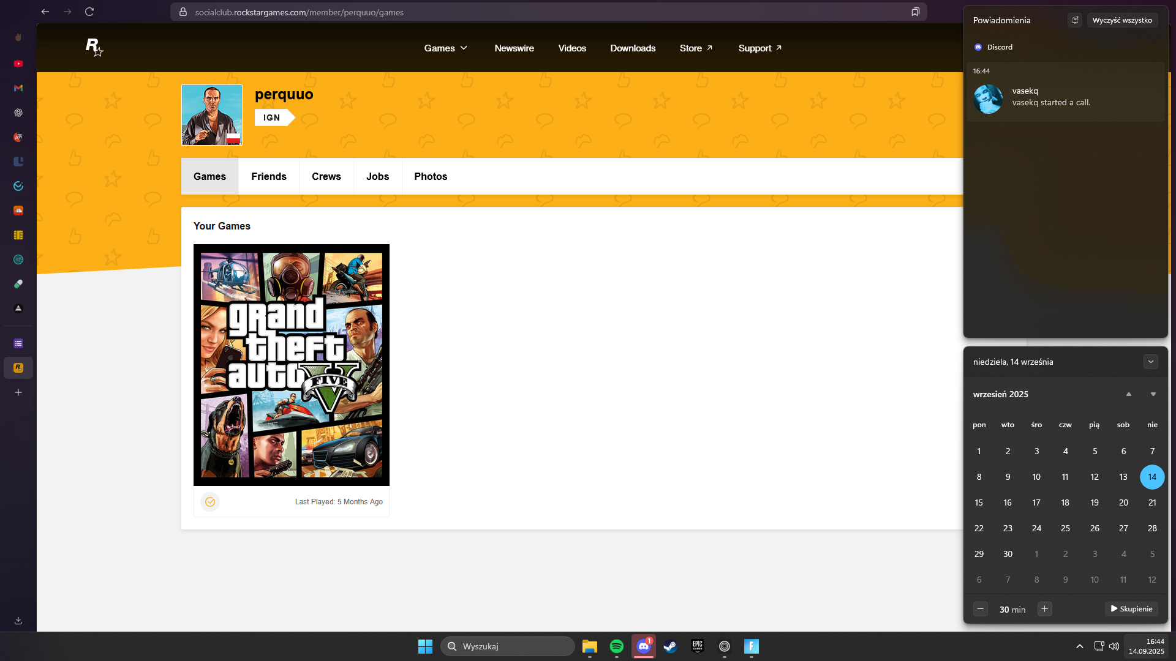Go back to previous page
This screenshot has width=1176, height=661.
(x=45, y=12)
